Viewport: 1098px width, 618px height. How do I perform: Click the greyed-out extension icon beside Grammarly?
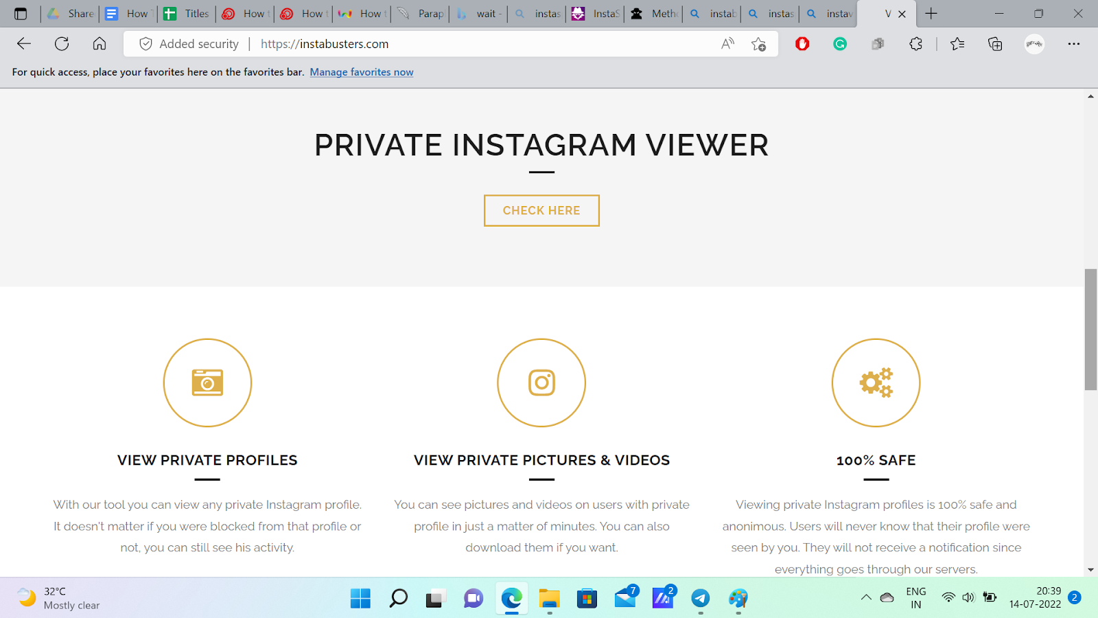coord(878,44)
